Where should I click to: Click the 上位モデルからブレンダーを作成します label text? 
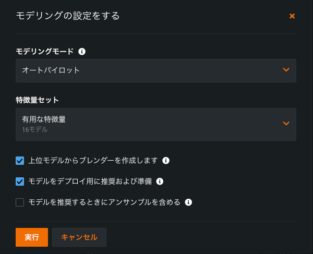(x=93, y=161)
